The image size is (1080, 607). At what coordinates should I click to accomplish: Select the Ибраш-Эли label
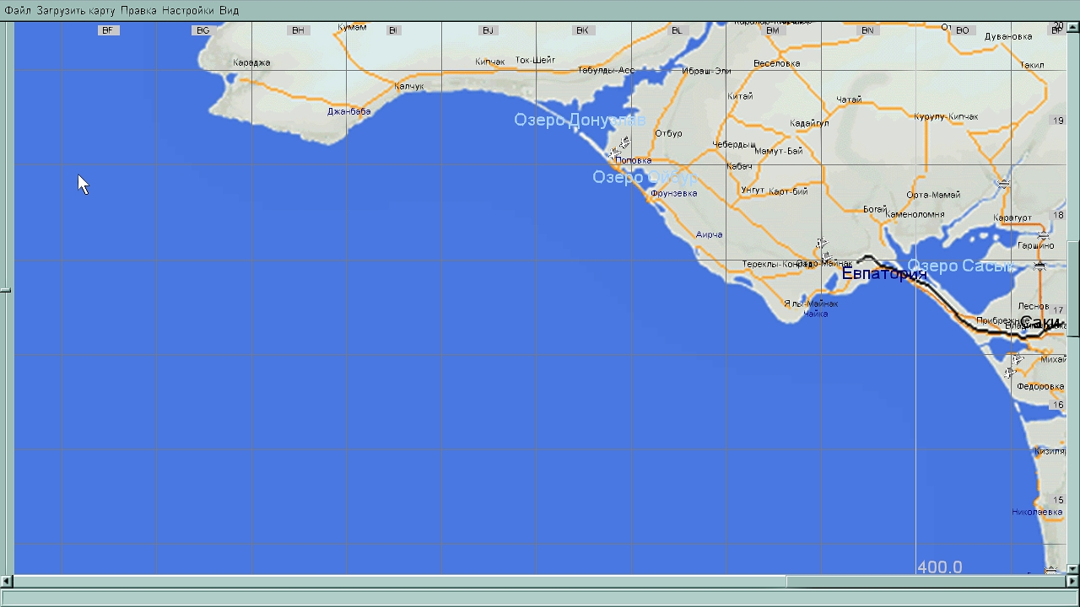706,71
